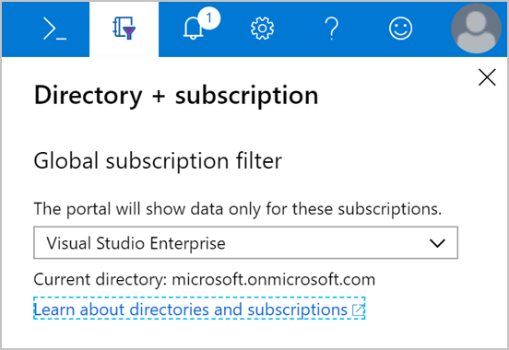
Task: Open the help question mark icon
Action: coord(331,29)
